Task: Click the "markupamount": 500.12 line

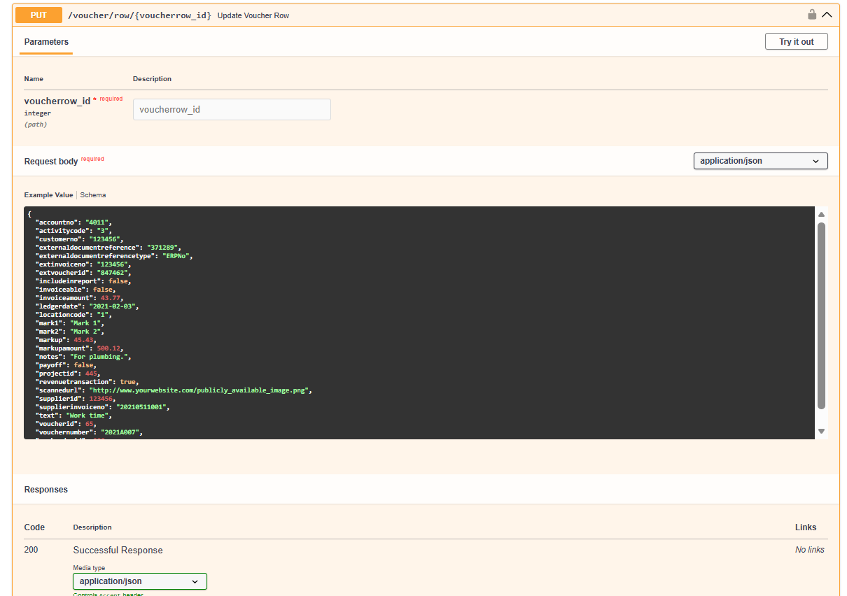Action: click(80, 348)
